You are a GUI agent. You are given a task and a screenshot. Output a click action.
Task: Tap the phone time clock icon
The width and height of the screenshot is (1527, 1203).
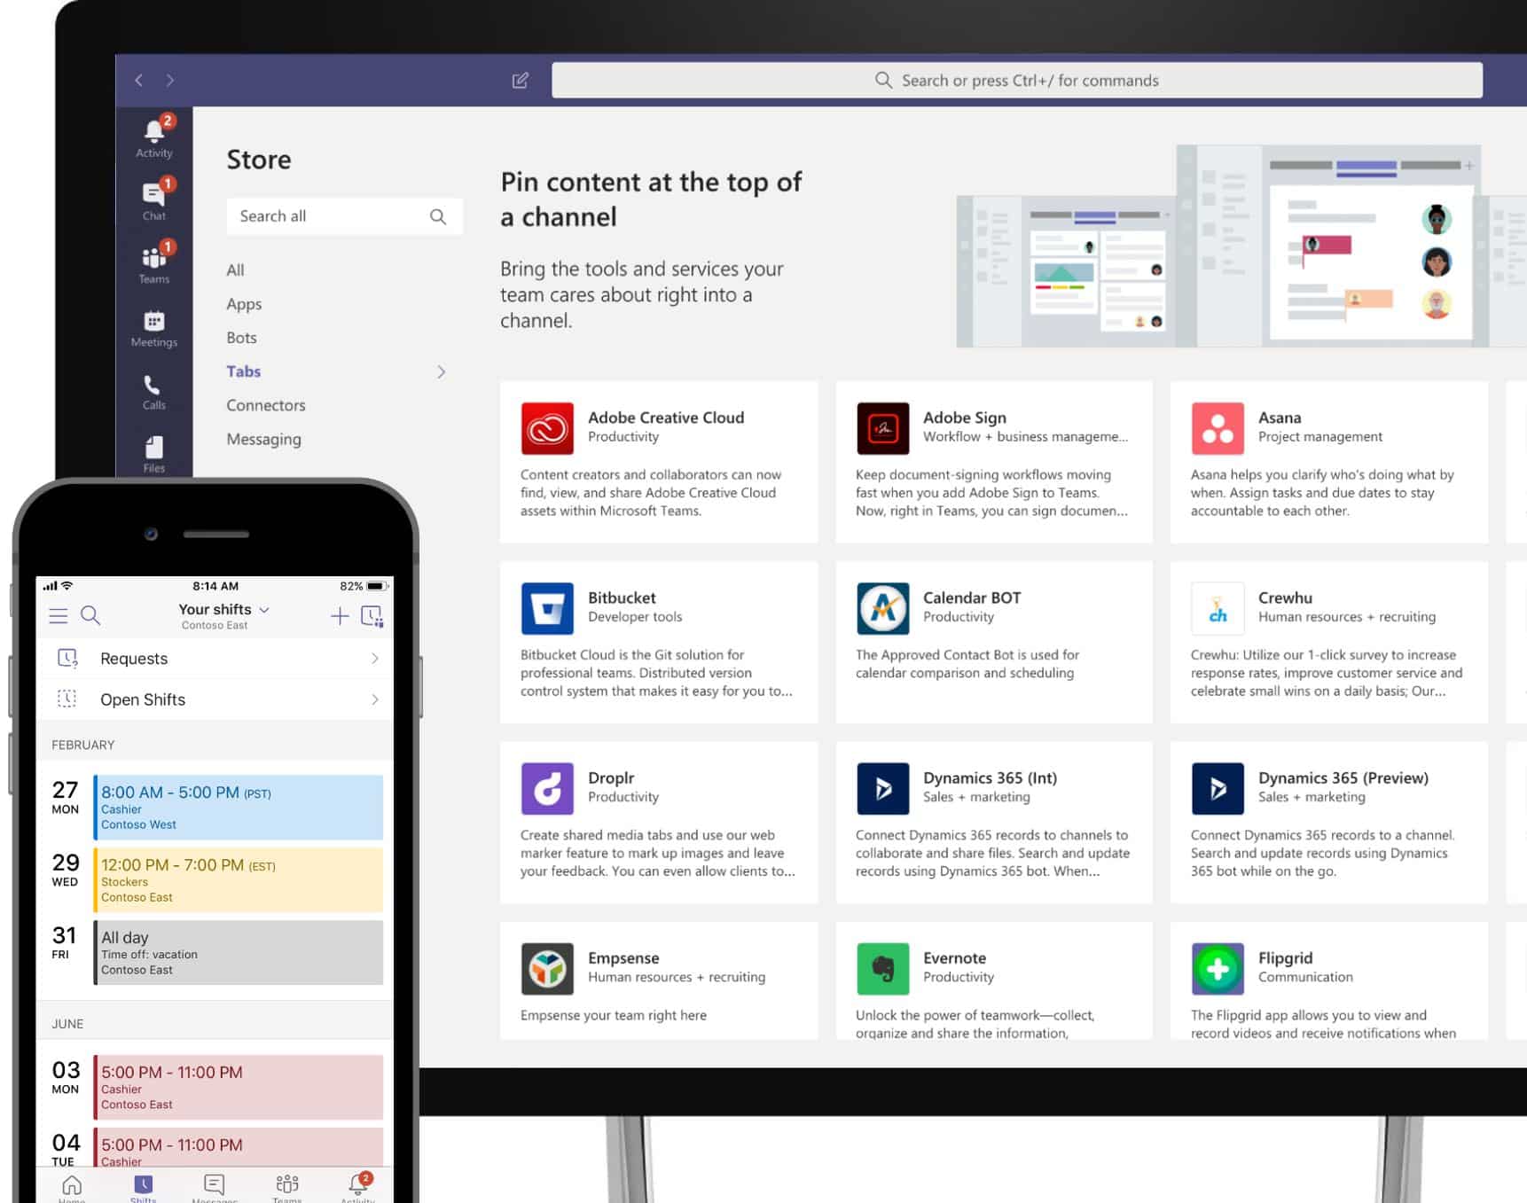(x=372, y=616)
